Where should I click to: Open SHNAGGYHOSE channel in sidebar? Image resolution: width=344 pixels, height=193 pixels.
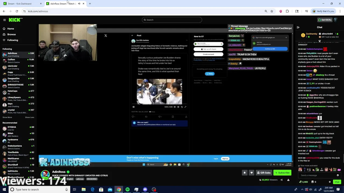(x=18, y=86)
